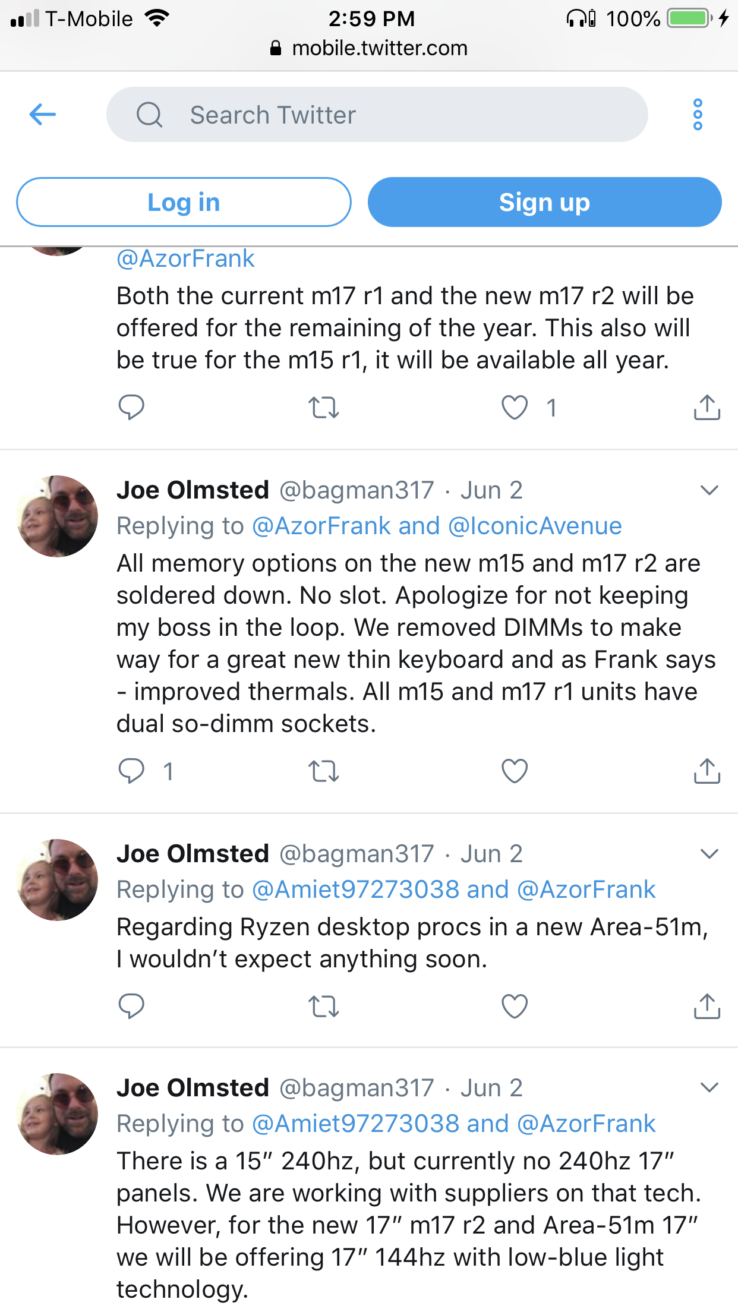Retweet the soldered memory options tweet
This screenshot has height=1312, width=738.
click(324, 771)
